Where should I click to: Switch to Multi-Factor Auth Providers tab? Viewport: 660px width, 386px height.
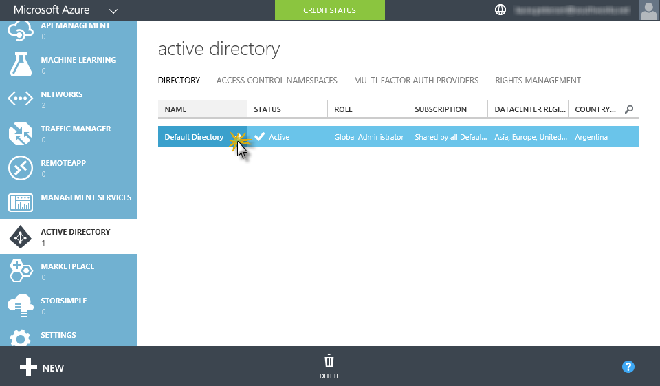point(416,80)
